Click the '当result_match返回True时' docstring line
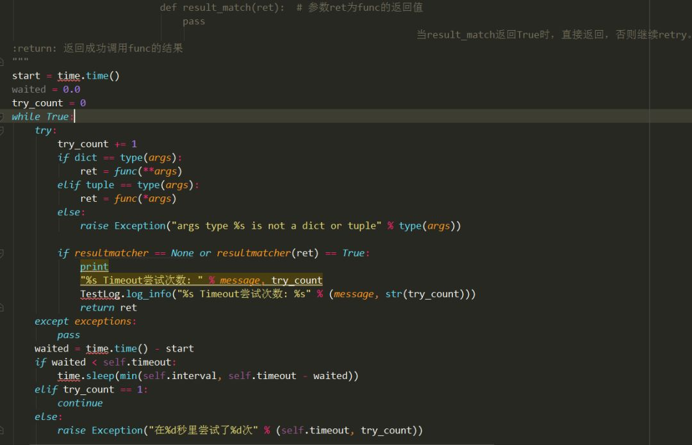Viewport: 692px width, 445px height. (x=554, y=35)
